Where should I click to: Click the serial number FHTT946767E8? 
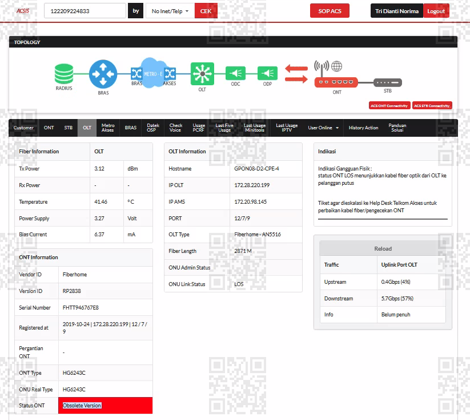coord(81,308)
